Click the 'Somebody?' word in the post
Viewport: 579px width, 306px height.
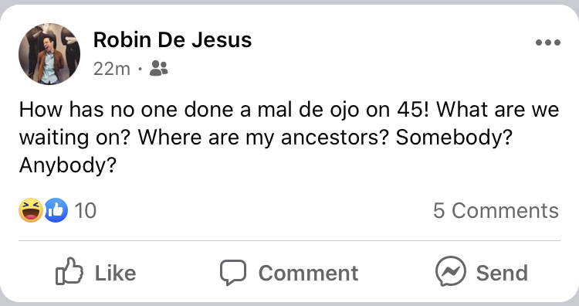pyautogui.click(x=454, y=138)
